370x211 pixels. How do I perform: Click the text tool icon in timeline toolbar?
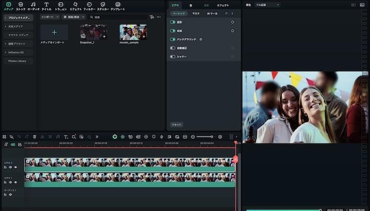[x=66, y=137]
